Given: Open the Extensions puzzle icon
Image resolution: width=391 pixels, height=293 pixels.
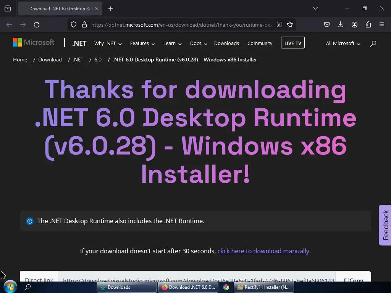Looking at the screenshot, I should click(368, 24).
